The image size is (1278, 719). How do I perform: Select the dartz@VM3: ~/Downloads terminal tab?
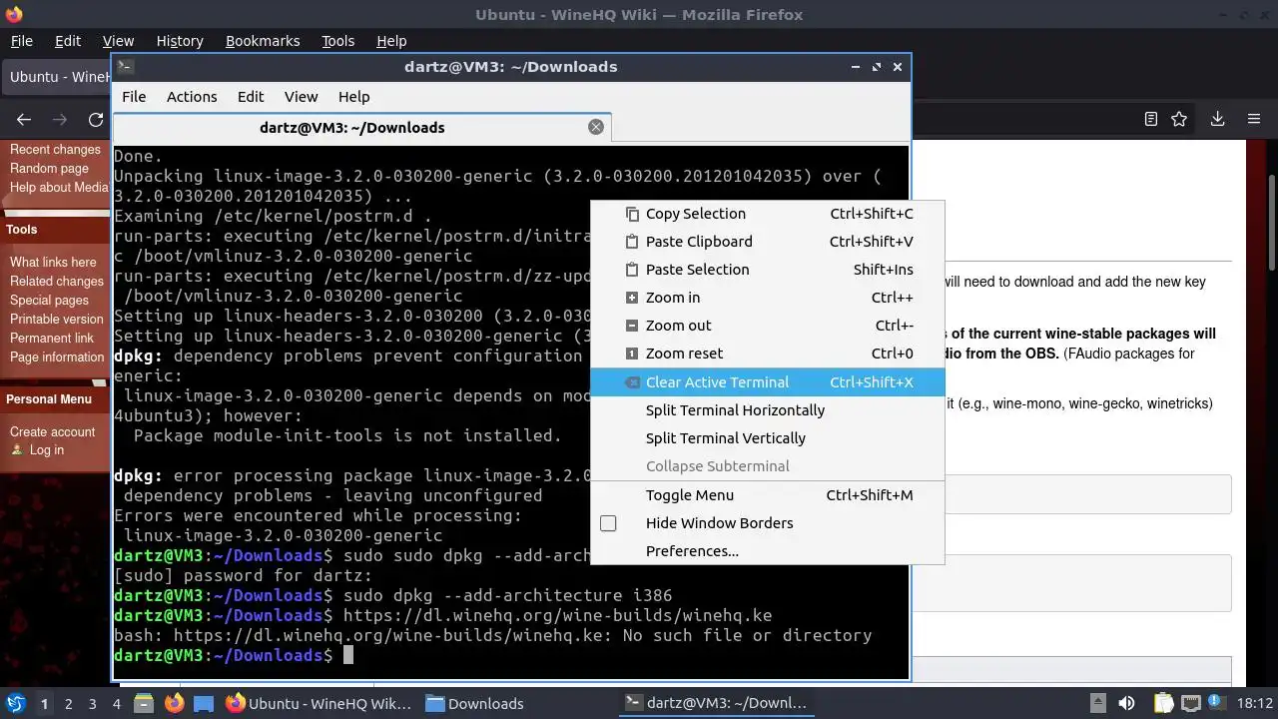tap(361, 128)
